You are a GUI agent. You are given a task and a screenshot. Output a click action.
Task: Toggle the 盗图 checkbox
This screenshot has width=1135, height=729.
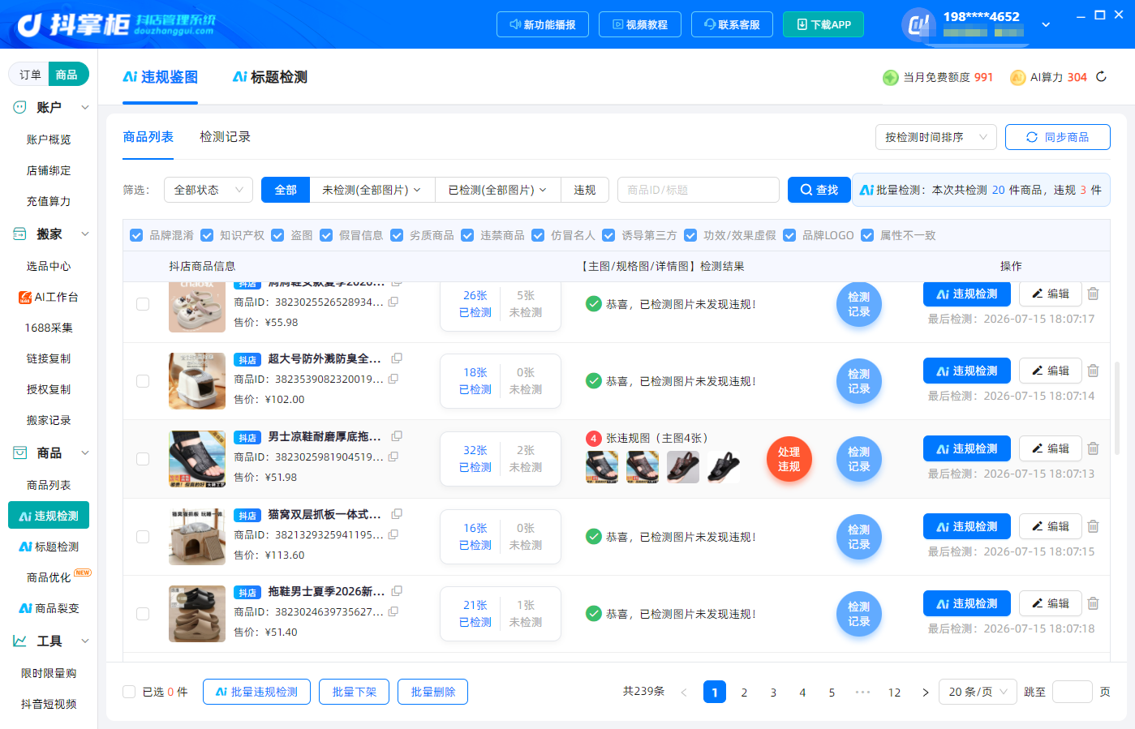coord(277,235)
